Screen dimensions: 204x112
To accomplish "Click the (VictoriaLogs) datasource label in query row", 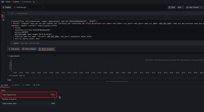I will coord(22,14).
